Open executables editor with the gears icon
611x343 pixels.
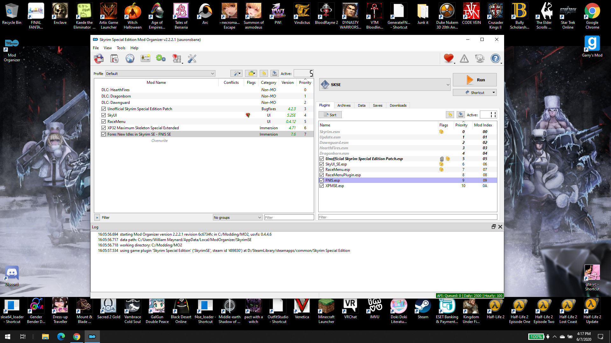point(161,59)
